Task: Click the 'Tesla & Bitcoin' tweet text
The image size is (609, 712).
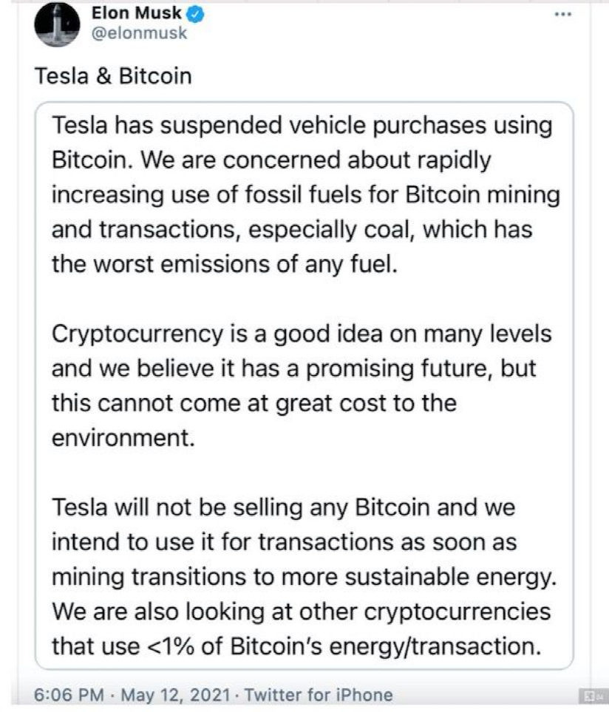Action: coord(113,76)
